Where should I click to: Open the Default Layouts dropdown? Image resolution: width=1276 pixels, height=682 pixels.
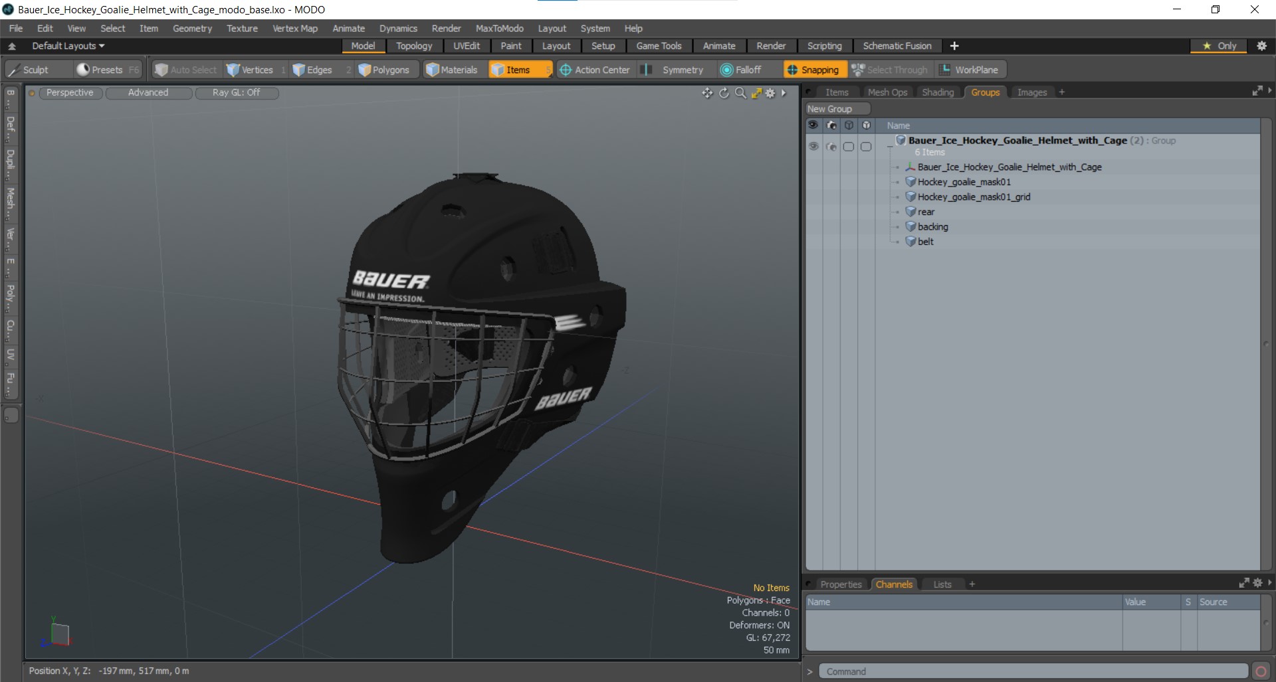[x=68, y=46]
